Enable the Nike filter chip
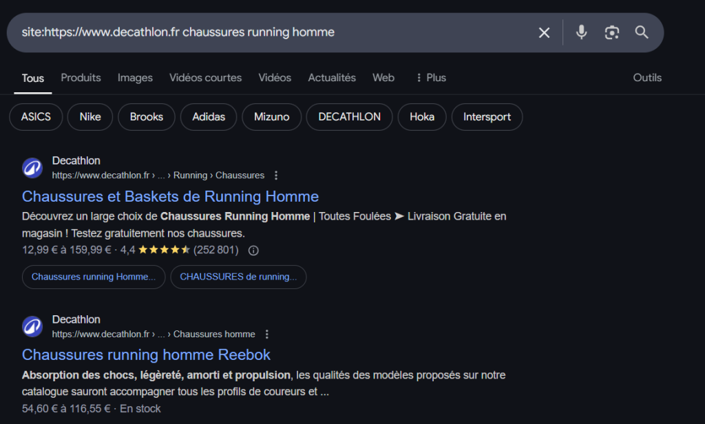Screen dimensions: 705x424 (x=90, y=117)
